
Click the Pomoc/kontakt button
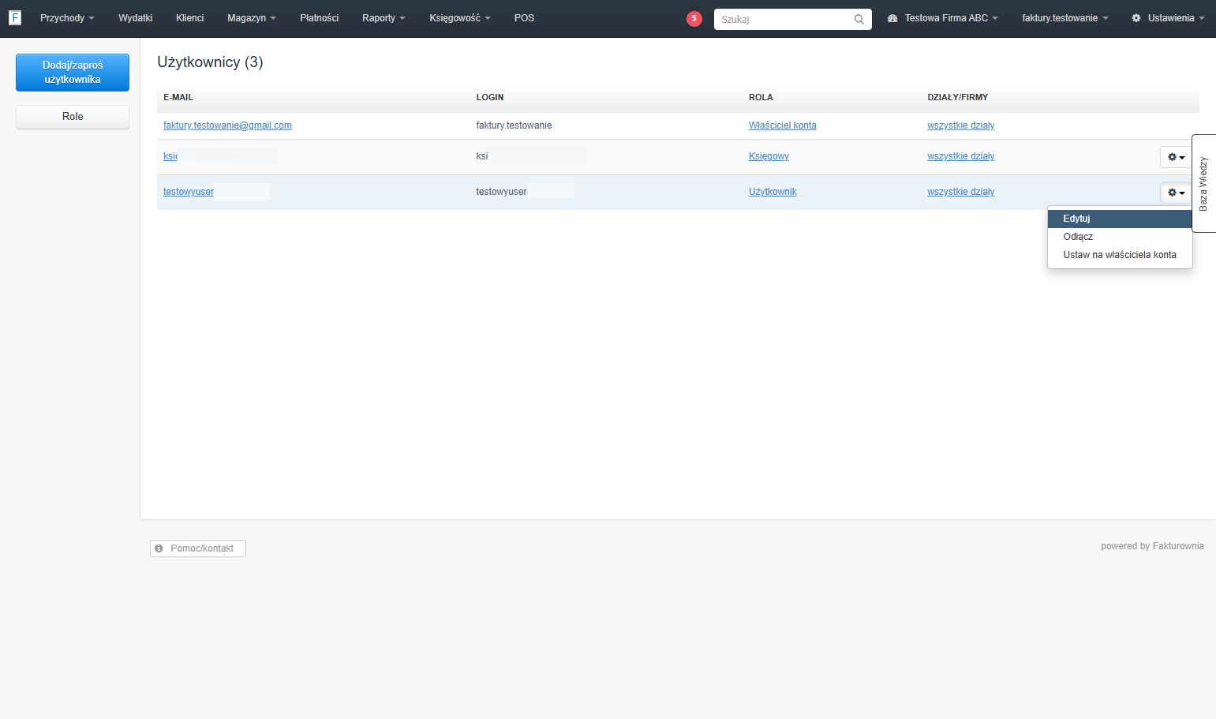coord(198,549)
